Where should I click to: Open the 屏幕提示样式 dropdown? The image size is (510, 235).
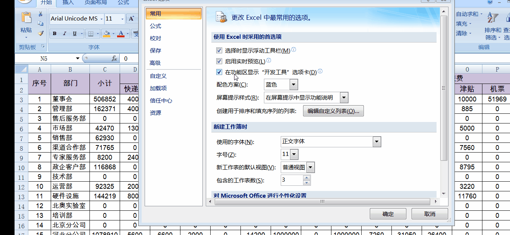pyautogui.click(x=343, y=97)
